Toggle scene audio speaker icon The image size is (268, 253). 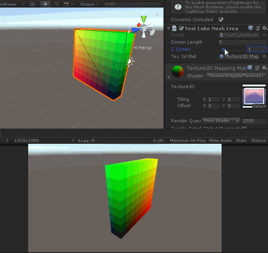point(56,4)
